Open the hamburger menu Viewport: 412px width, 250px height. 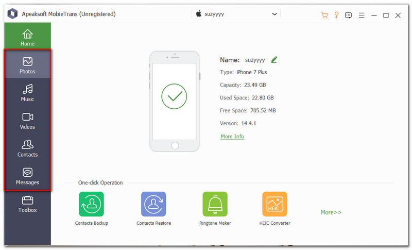[x=362, y=15]
